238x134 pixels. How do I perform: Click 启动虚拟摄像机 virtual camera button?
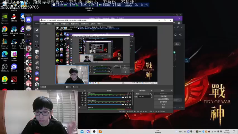(x=163, y=99)
